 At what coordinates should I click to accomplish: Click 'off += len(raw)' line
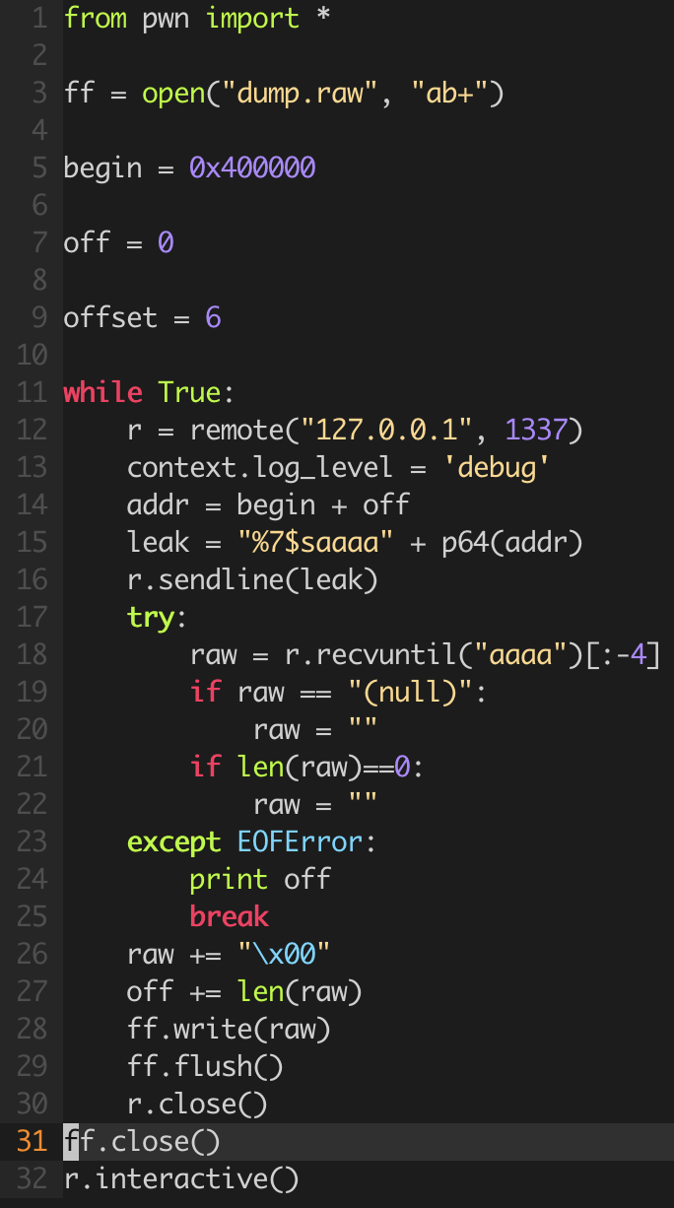pyautogui.click(x=244, y=992)
